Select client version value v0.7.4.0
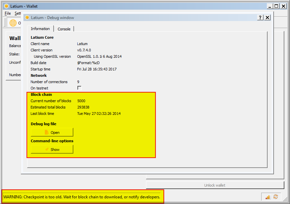 (x=84, y=50)
